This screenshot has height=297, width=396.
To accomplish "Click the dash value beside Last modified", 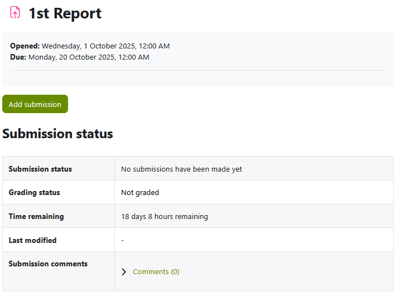I will tap(123, 240).
